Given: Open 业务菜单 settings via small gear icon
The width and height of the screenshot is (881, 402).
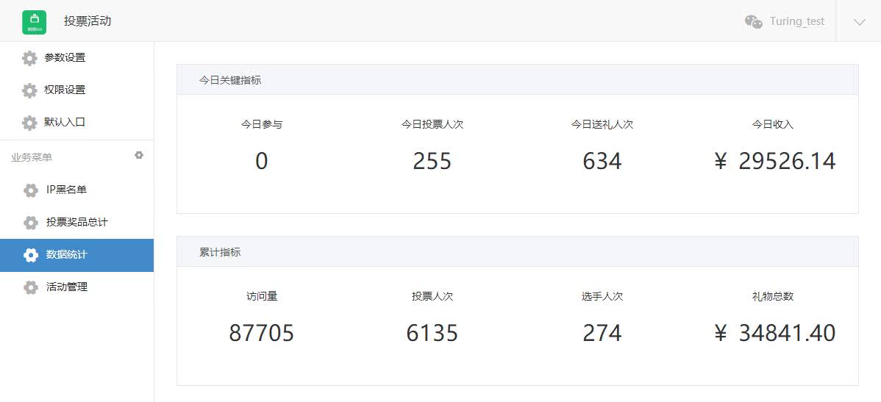Looking at the screenshot, I should [x=139, y=155].
